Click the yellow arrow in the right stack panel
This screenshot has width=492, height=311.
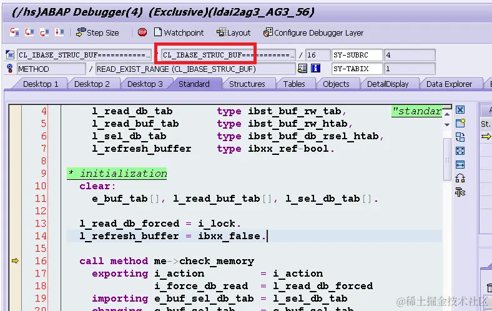coord(486,137)
